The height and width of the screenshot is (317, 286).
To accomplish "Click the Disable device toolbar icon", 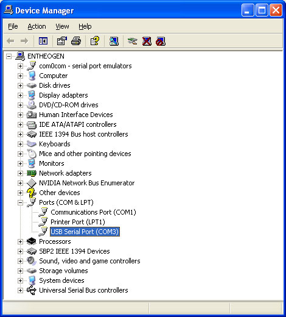I will point(161,41).
